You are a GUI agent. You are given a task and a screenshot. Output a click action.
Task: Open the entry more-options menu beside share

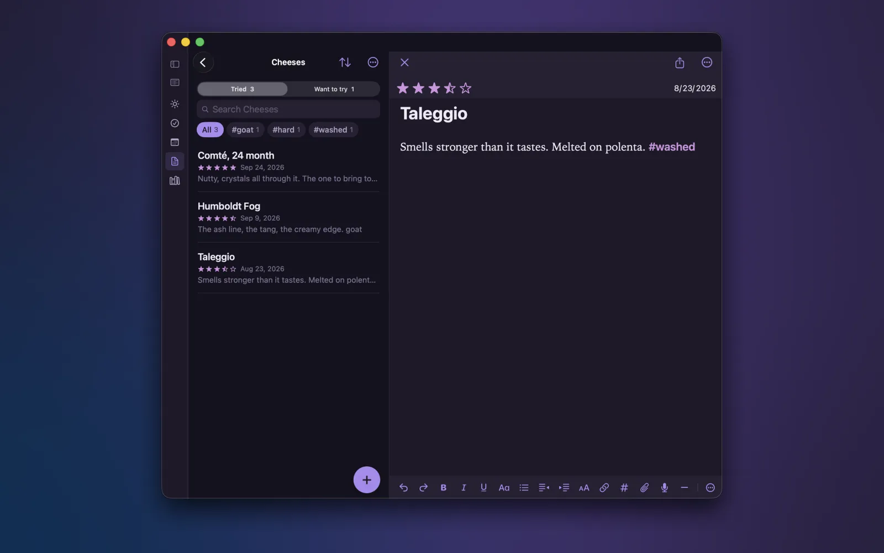tap(707, 62)
